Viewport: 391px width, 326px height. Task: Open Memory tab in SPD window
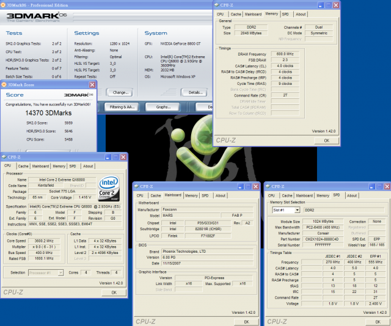[x=323, y=195]
